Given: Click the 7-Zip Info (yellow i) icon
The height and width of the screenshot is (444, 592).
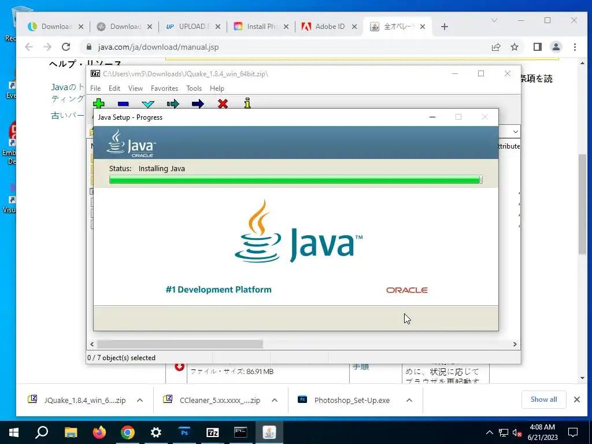Looking at the screenshot, I should point(247,103).
